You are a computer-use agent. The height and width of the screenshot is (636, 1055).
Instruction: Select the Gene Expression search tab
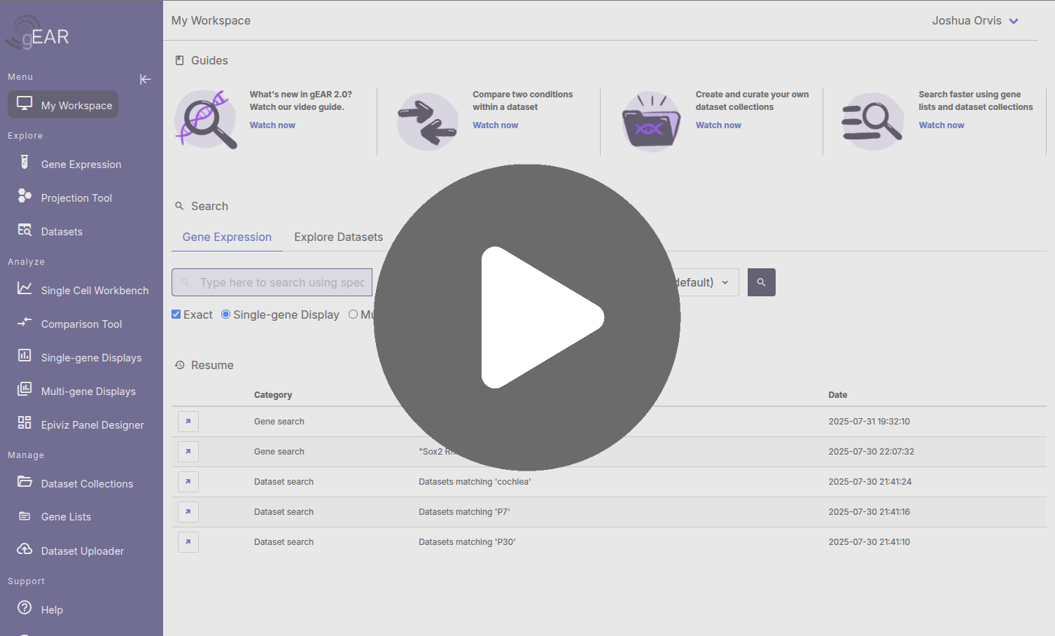pyautogui.click(x=227, y=237)
